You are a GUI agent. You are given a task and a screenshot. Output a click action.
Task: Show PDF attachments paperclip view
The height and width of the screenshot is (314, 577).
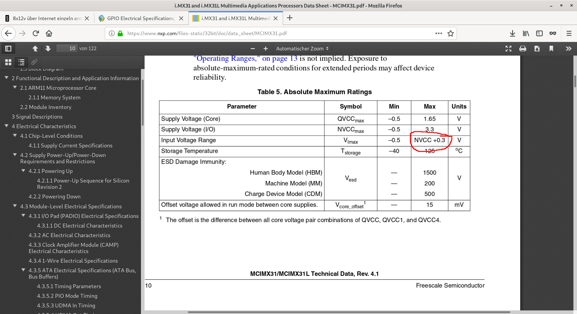(x=34, y=62)
